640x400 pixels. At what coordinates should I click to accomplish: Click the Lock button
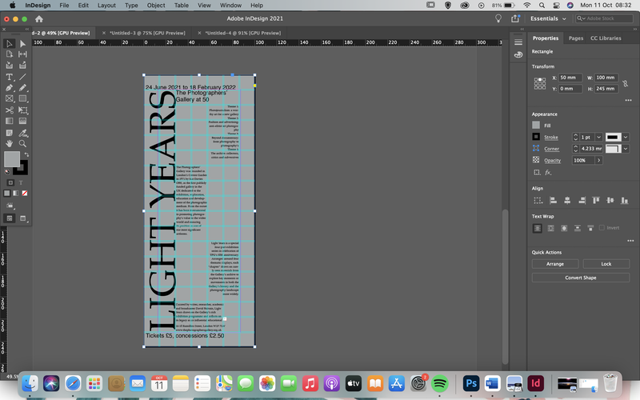click(606, 264)
